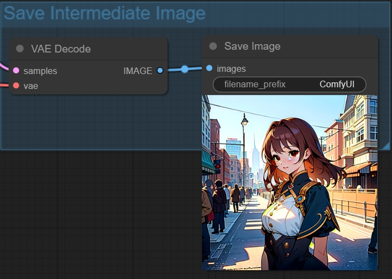Edit the filename_prefix field showing ComfyUI
Image resolution: width=392 pixels, height=279 pixels.
click(290, 85)
